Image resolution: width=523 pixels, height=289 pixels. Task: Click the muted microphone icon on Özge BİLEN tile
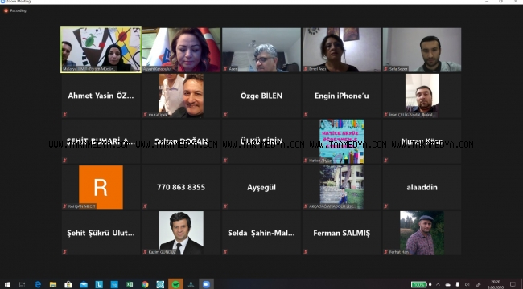click(x=225, y=115)
